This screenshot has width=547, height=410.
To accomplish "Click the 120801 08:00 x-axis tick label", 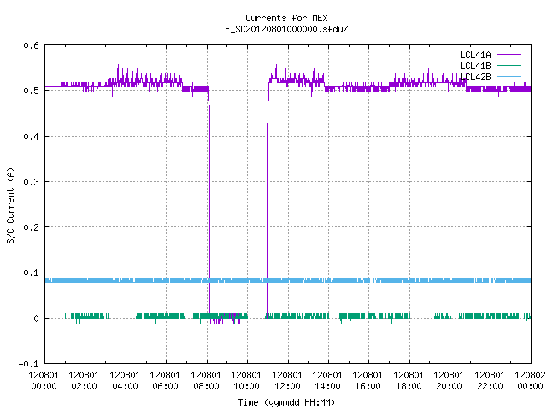I will click(x=206, y=380).
